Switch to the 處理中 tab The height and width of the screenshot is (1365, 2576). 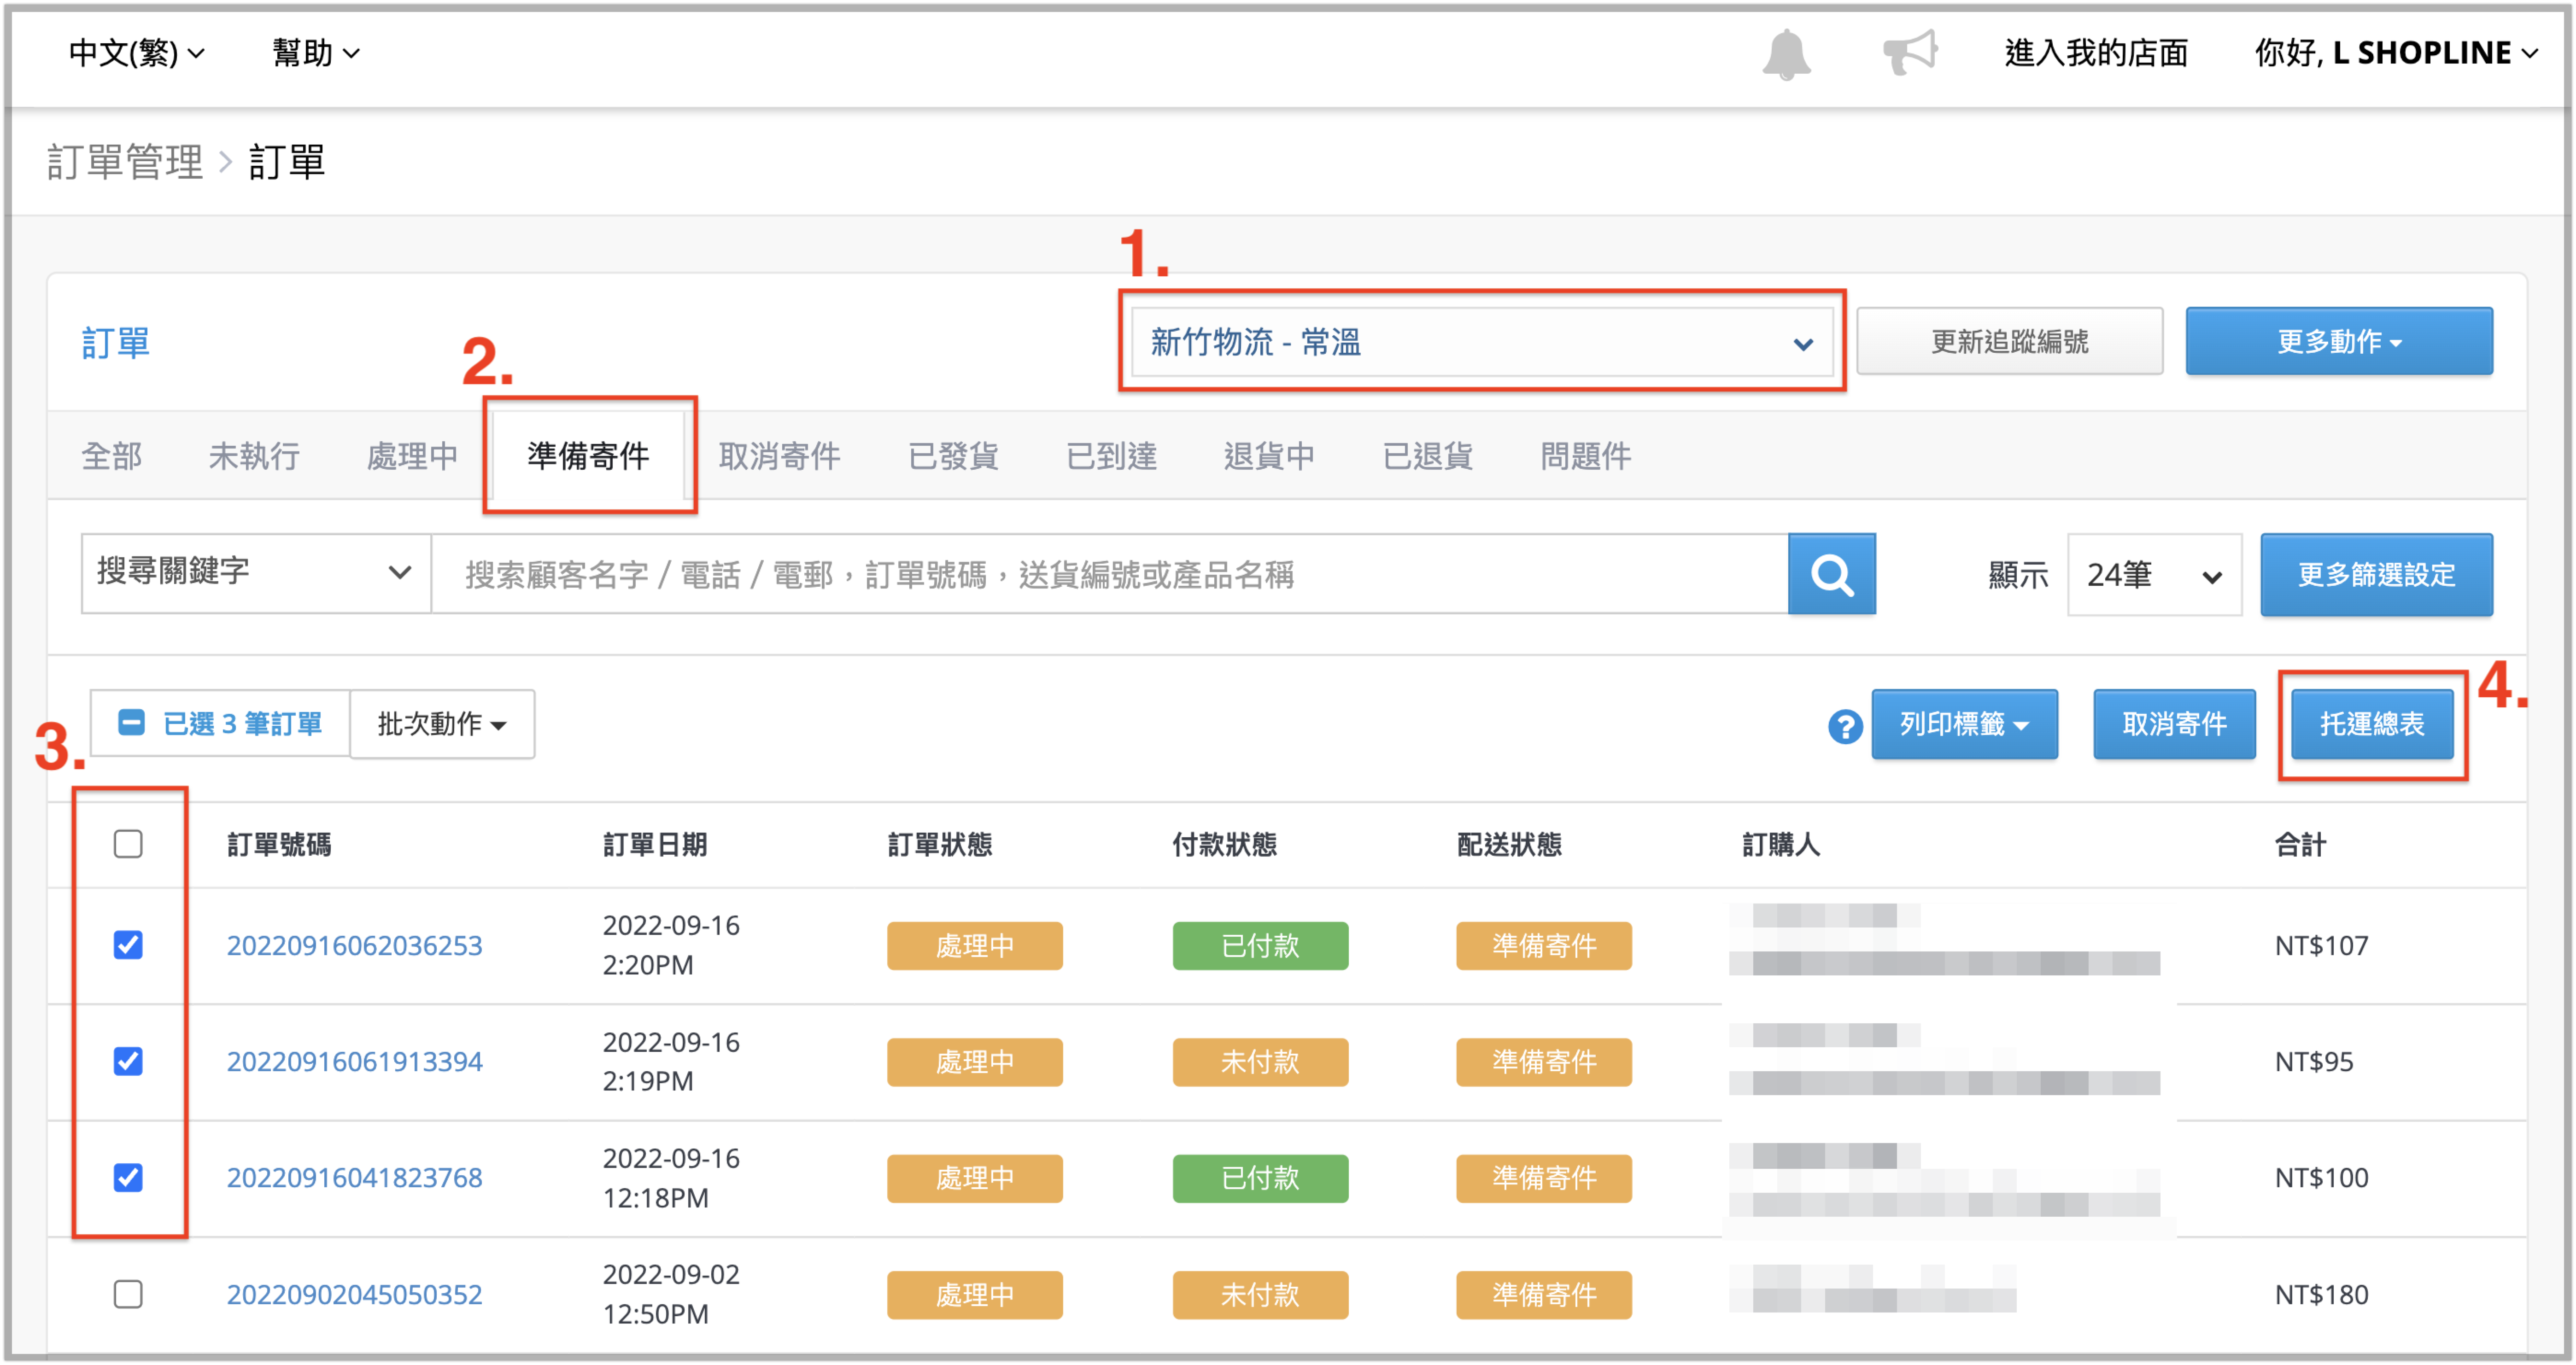412,456
